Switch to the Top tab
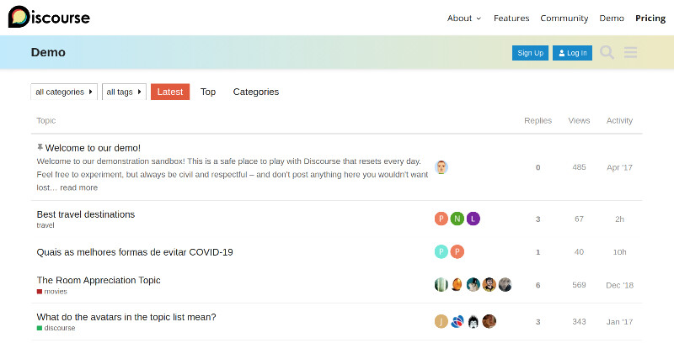 (x=208, y=92)
